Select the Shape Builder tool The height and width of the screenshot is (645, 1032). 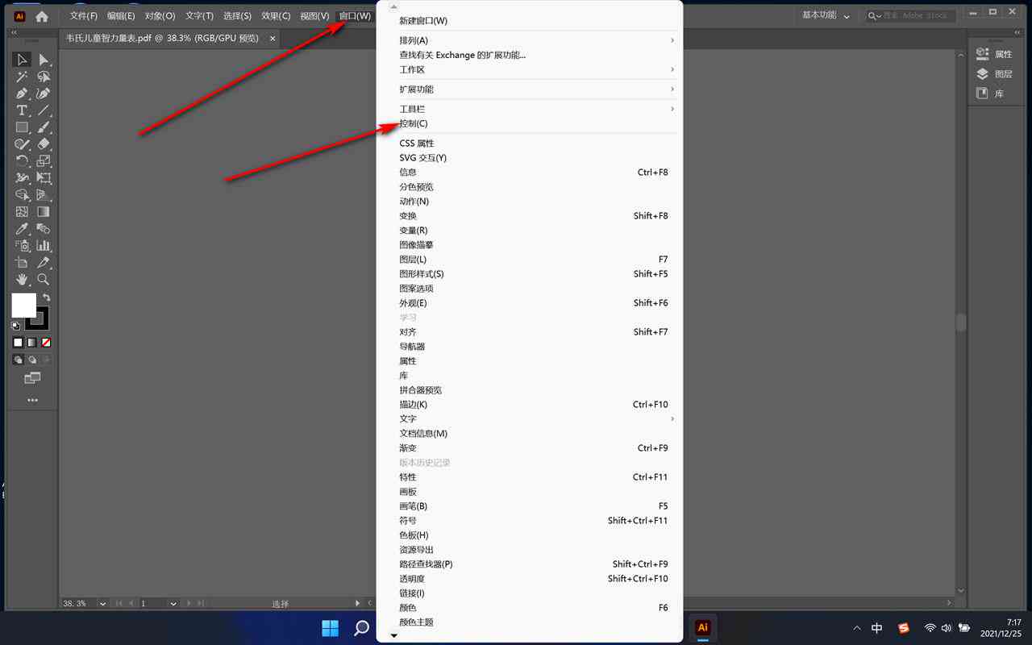point(22,195)
